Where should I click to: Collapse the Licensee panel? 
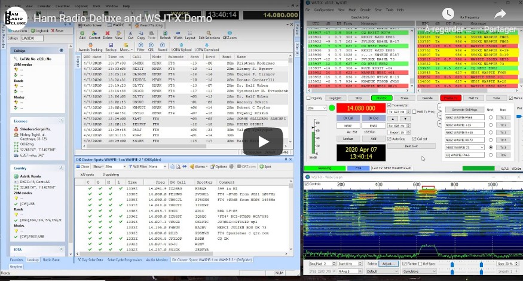pyautogui.click(x=62, y=121)
